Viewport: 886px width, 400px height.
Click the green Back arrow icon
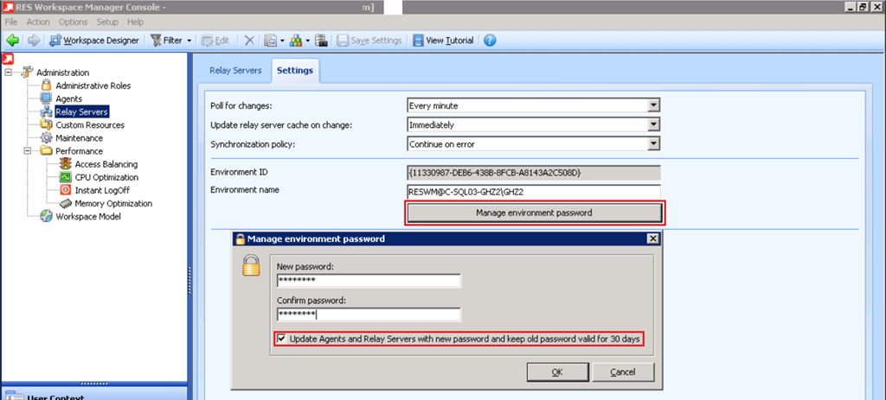click(12, 40)
